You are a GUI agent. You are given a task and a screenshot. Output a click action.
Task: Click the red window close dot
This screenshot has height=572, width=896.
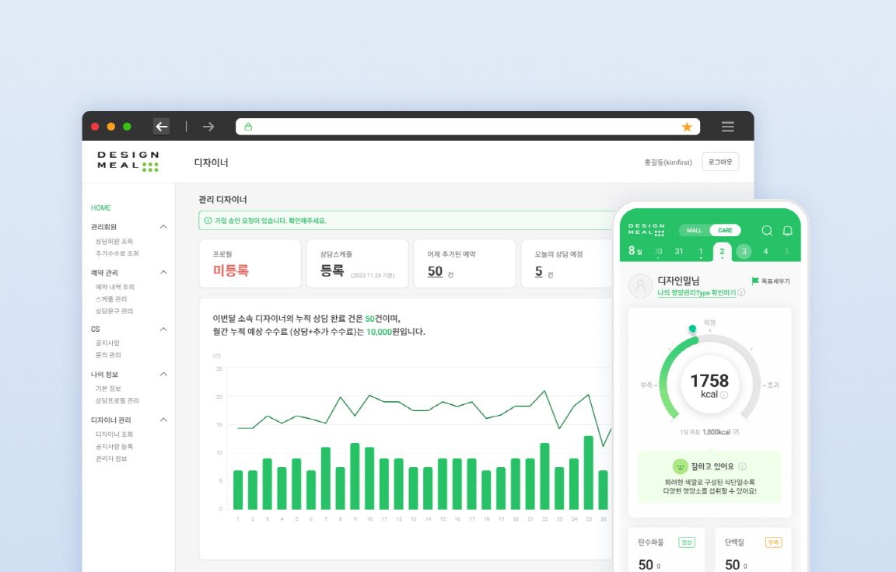pyautogui.click(x=96, y=127)
